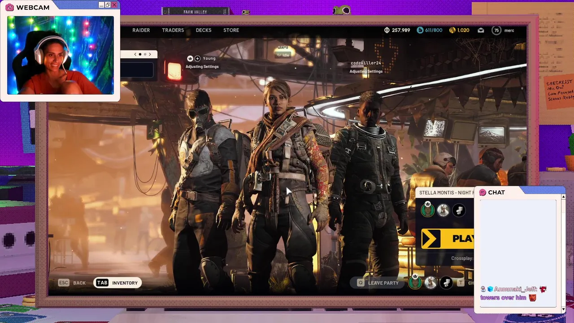
Task: Click the face emote after 'towers over him'
Action: coord(532,297)
